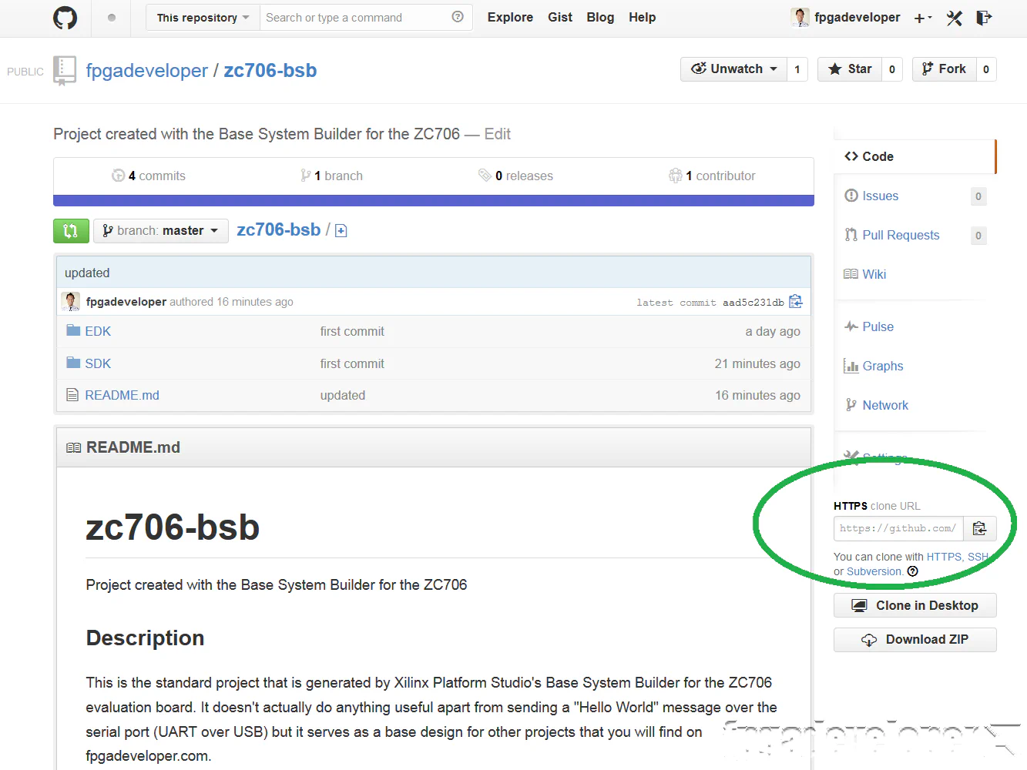Image resolution: width=1027 pixels, height=770 pixels.
Task: Click the Clone in Desktop button
Action: coord(915,605)
